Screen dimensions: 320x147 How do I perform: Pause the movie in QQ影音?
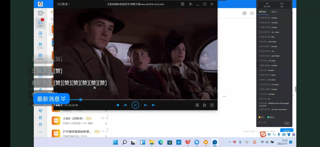(x=135, y=105)
